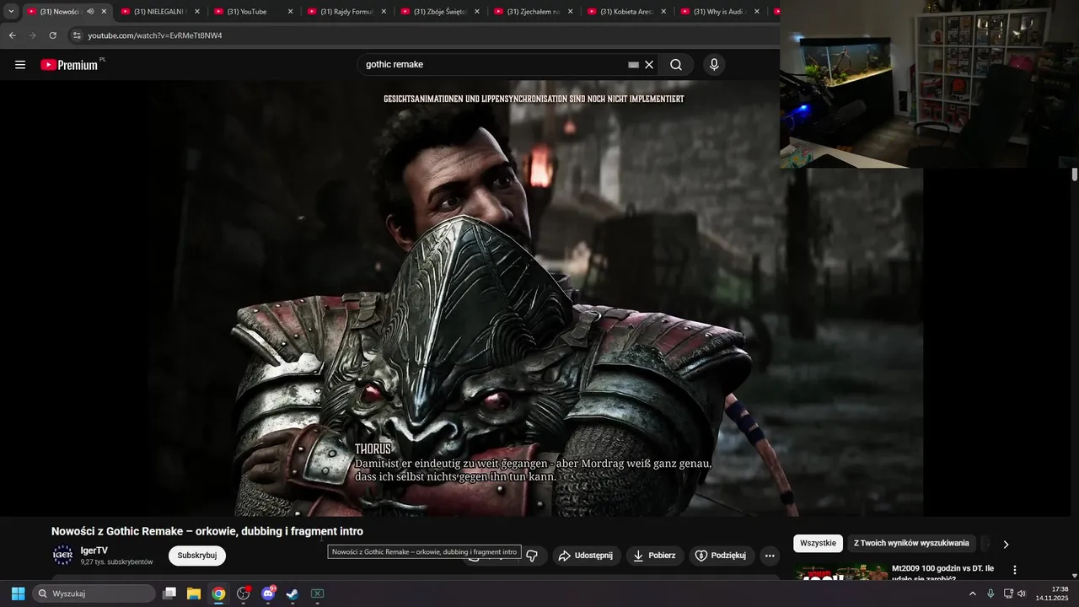
Task: Click the Mt2009 video thumbnail
Action: 840,572
